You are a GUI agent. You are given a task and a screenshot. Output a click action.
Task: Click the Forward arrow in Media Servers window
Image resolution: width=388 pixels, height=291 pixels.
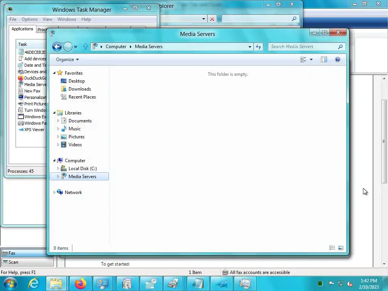pos(68,47)
